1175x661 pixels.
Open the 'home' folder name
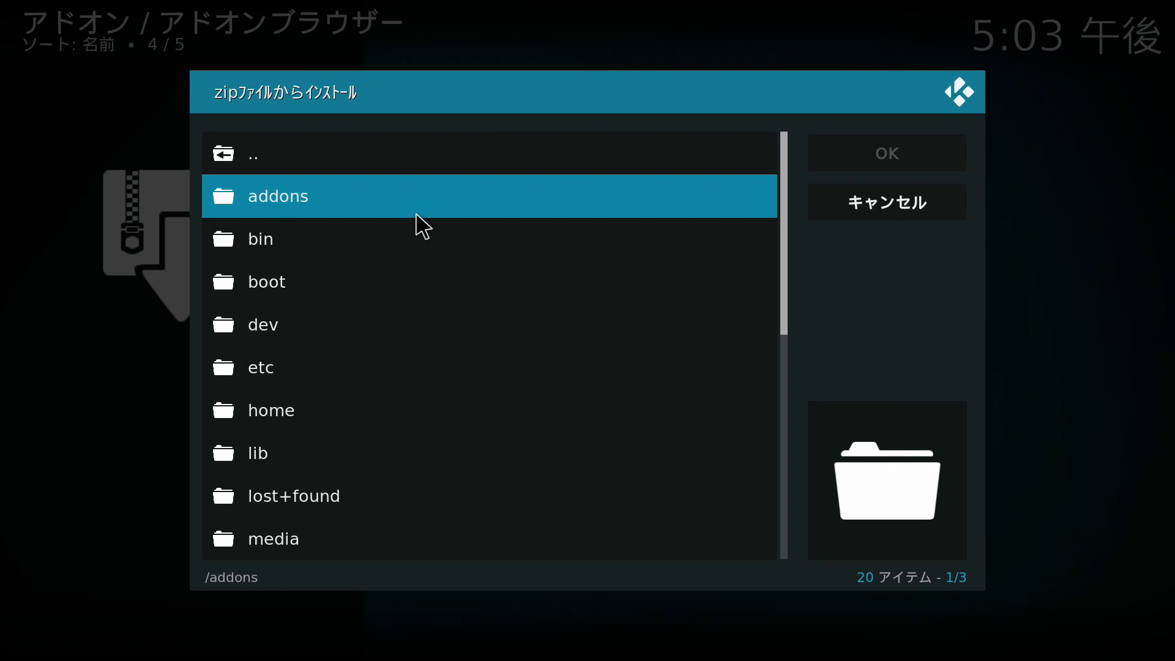[x=271, y=411]
